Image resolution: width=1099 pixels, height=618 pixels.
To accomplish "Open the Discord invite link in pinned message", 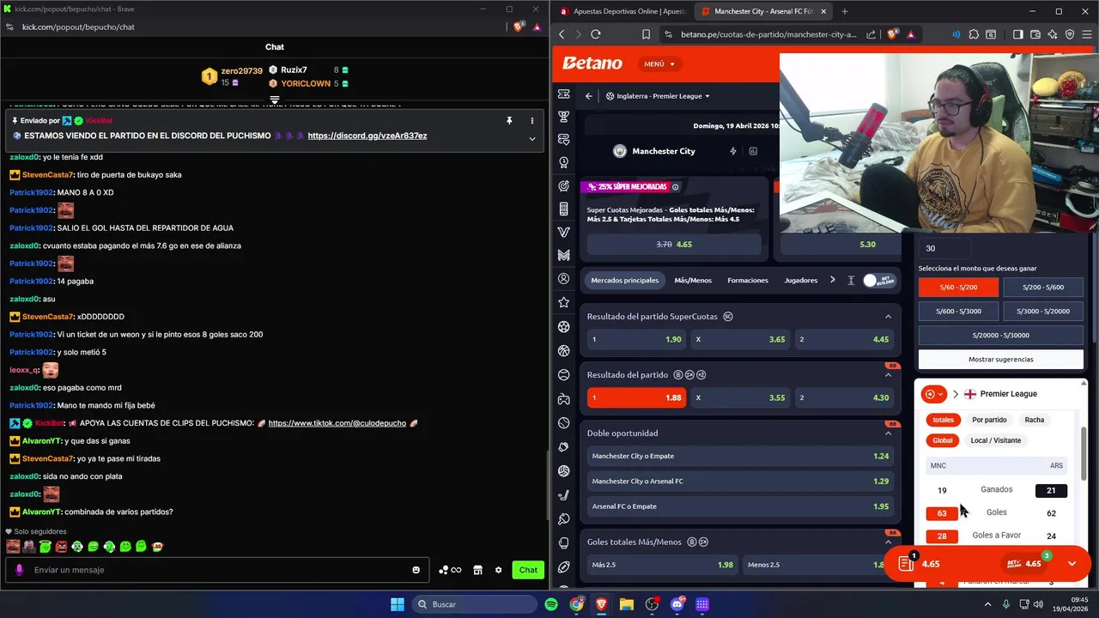I will [367, 136].
